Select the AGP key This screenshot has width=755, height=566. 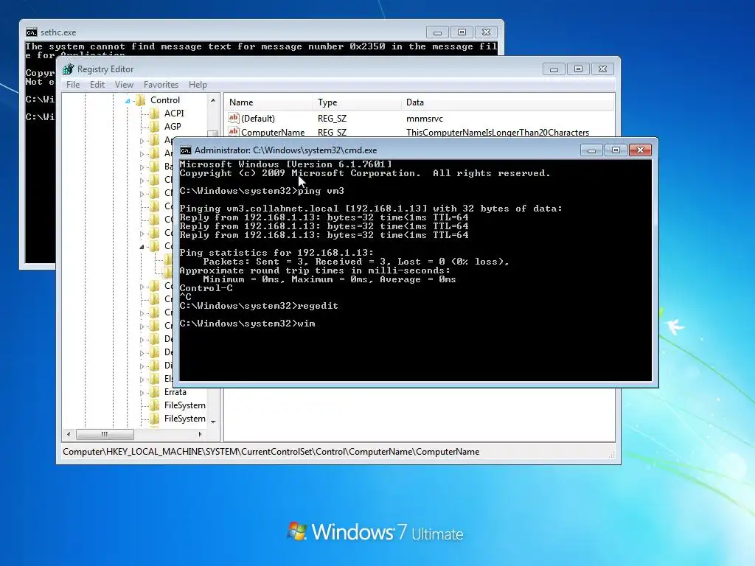(173, 127)
